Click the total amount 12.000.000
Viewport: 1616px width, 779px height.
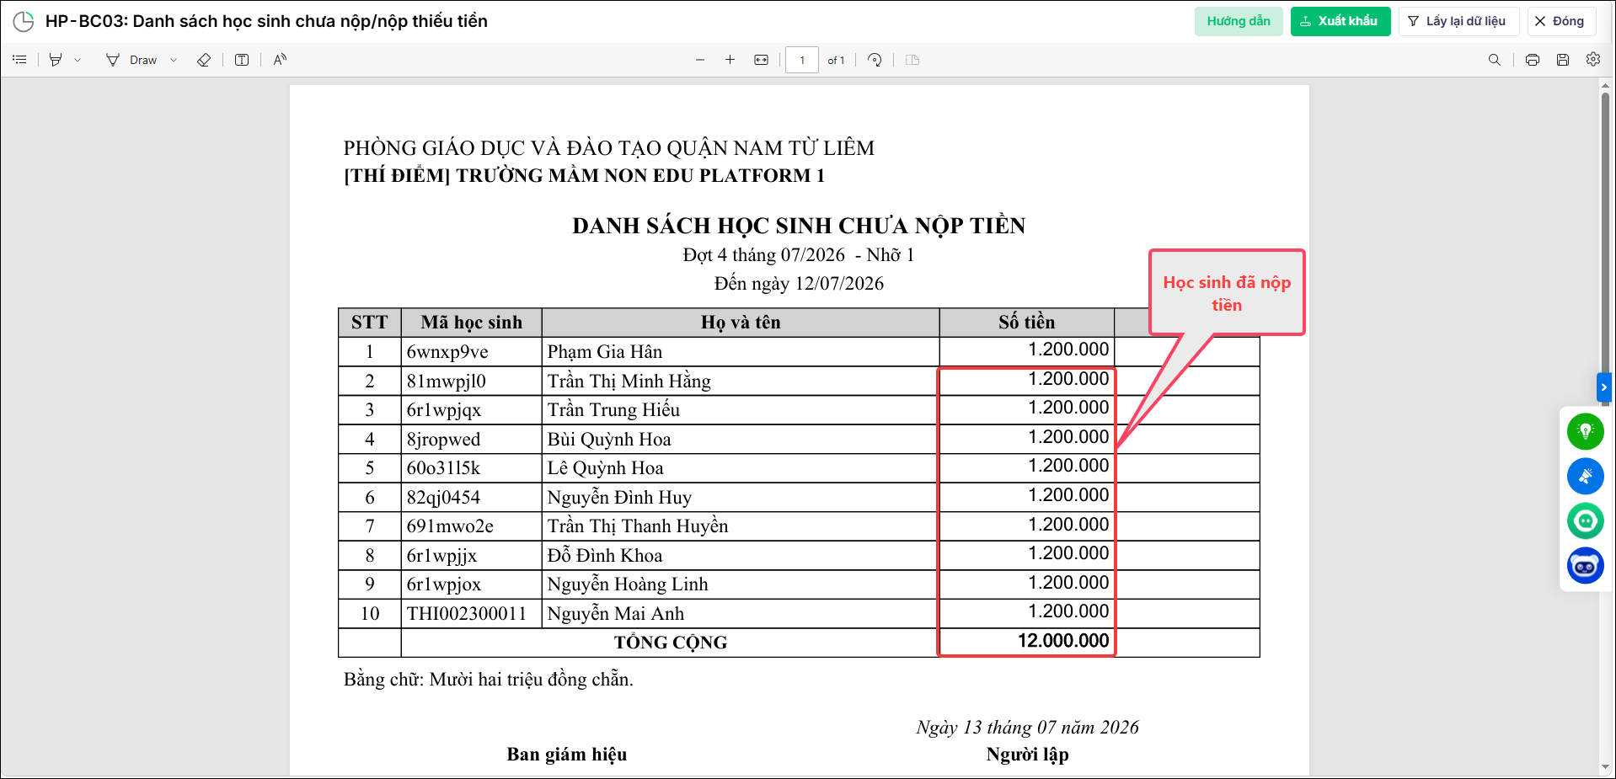point(1063,641)
